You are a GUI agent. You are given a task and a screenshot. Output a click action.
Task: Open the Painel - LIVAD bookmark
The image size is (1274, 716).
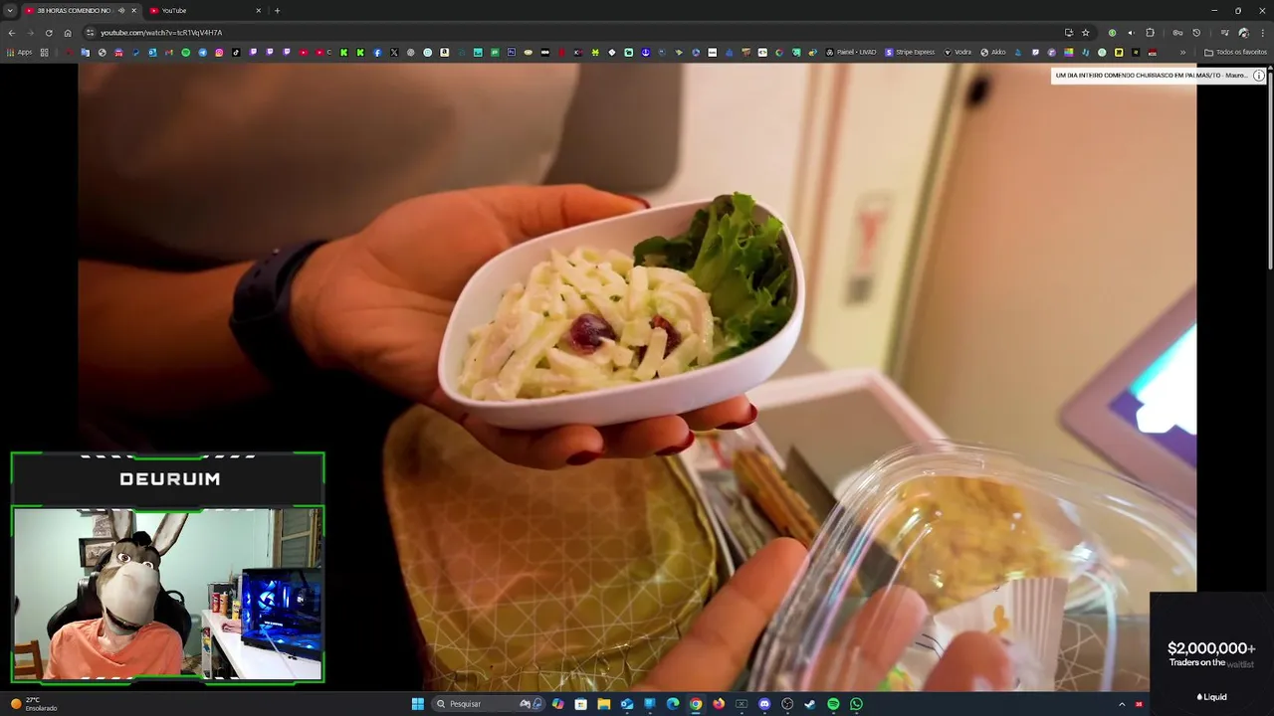point(851,52)
